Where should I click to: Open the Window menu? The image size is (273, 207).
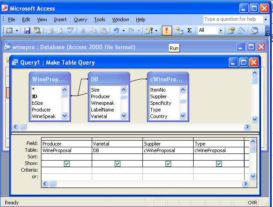coord(120,19)
